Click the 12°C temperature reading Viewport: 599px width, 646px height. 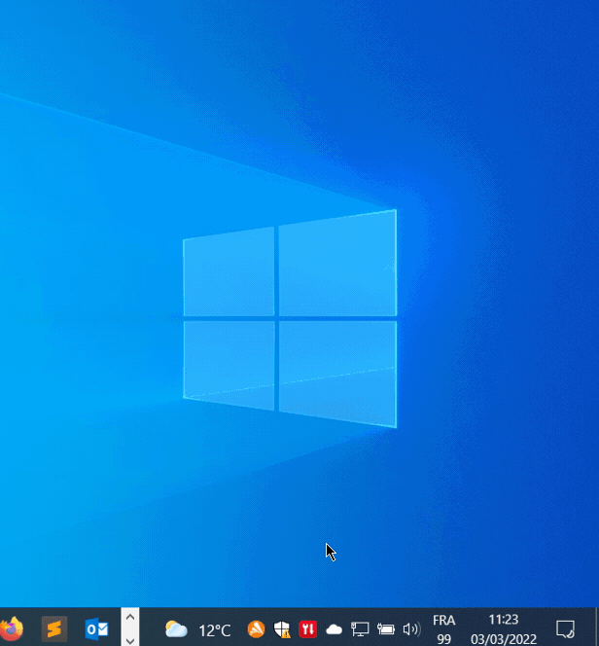pyautogui.click(x=215, y=630)
